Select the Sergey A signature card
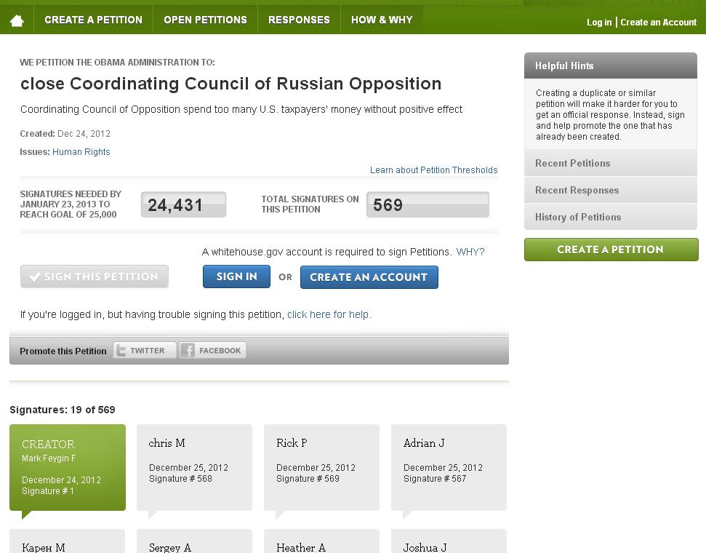Image resolution: width=706 pixels, height=553 pixels. click(195, 541)
